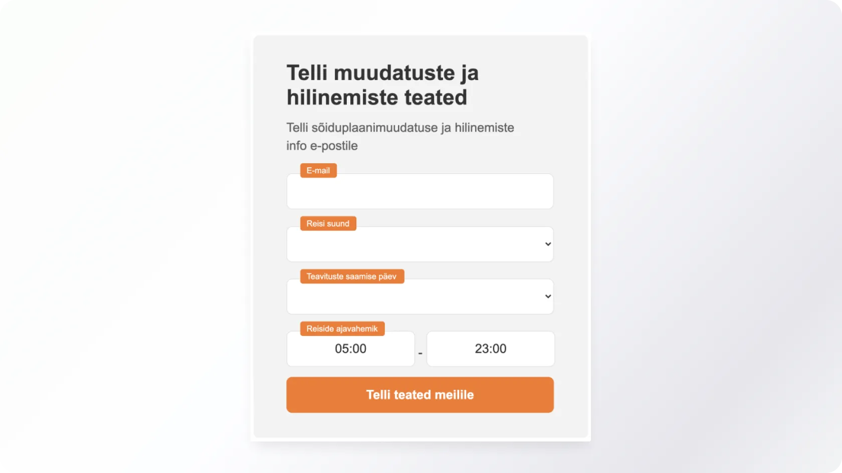Click the Teavituste saamise päev chevron arrow

coord(548,296)
